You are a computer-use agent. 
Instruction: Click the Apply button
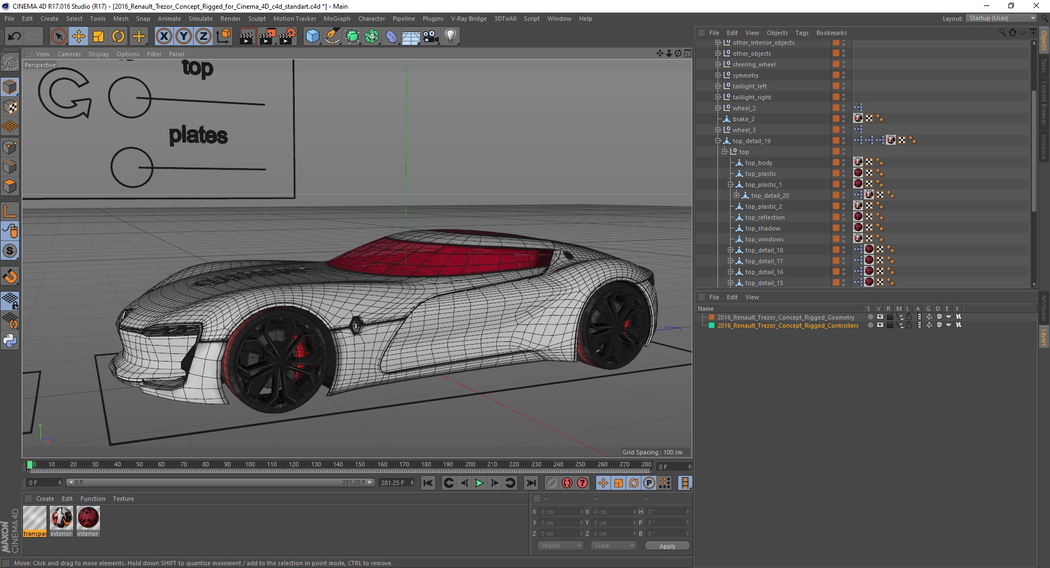click(x=667, y=546)
